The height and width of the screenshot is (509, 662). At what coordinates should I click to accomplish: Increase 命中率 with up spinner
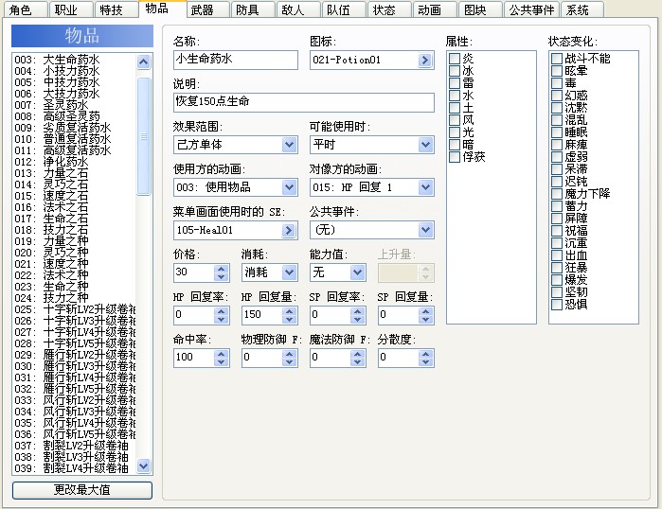222,354
